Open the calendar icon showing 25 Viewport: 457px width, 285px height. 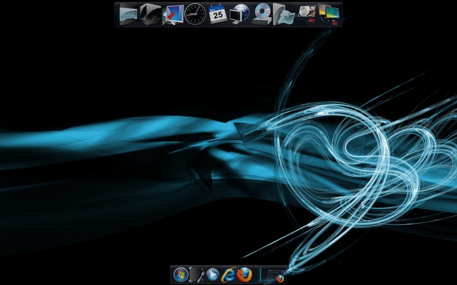coord(218,13)
